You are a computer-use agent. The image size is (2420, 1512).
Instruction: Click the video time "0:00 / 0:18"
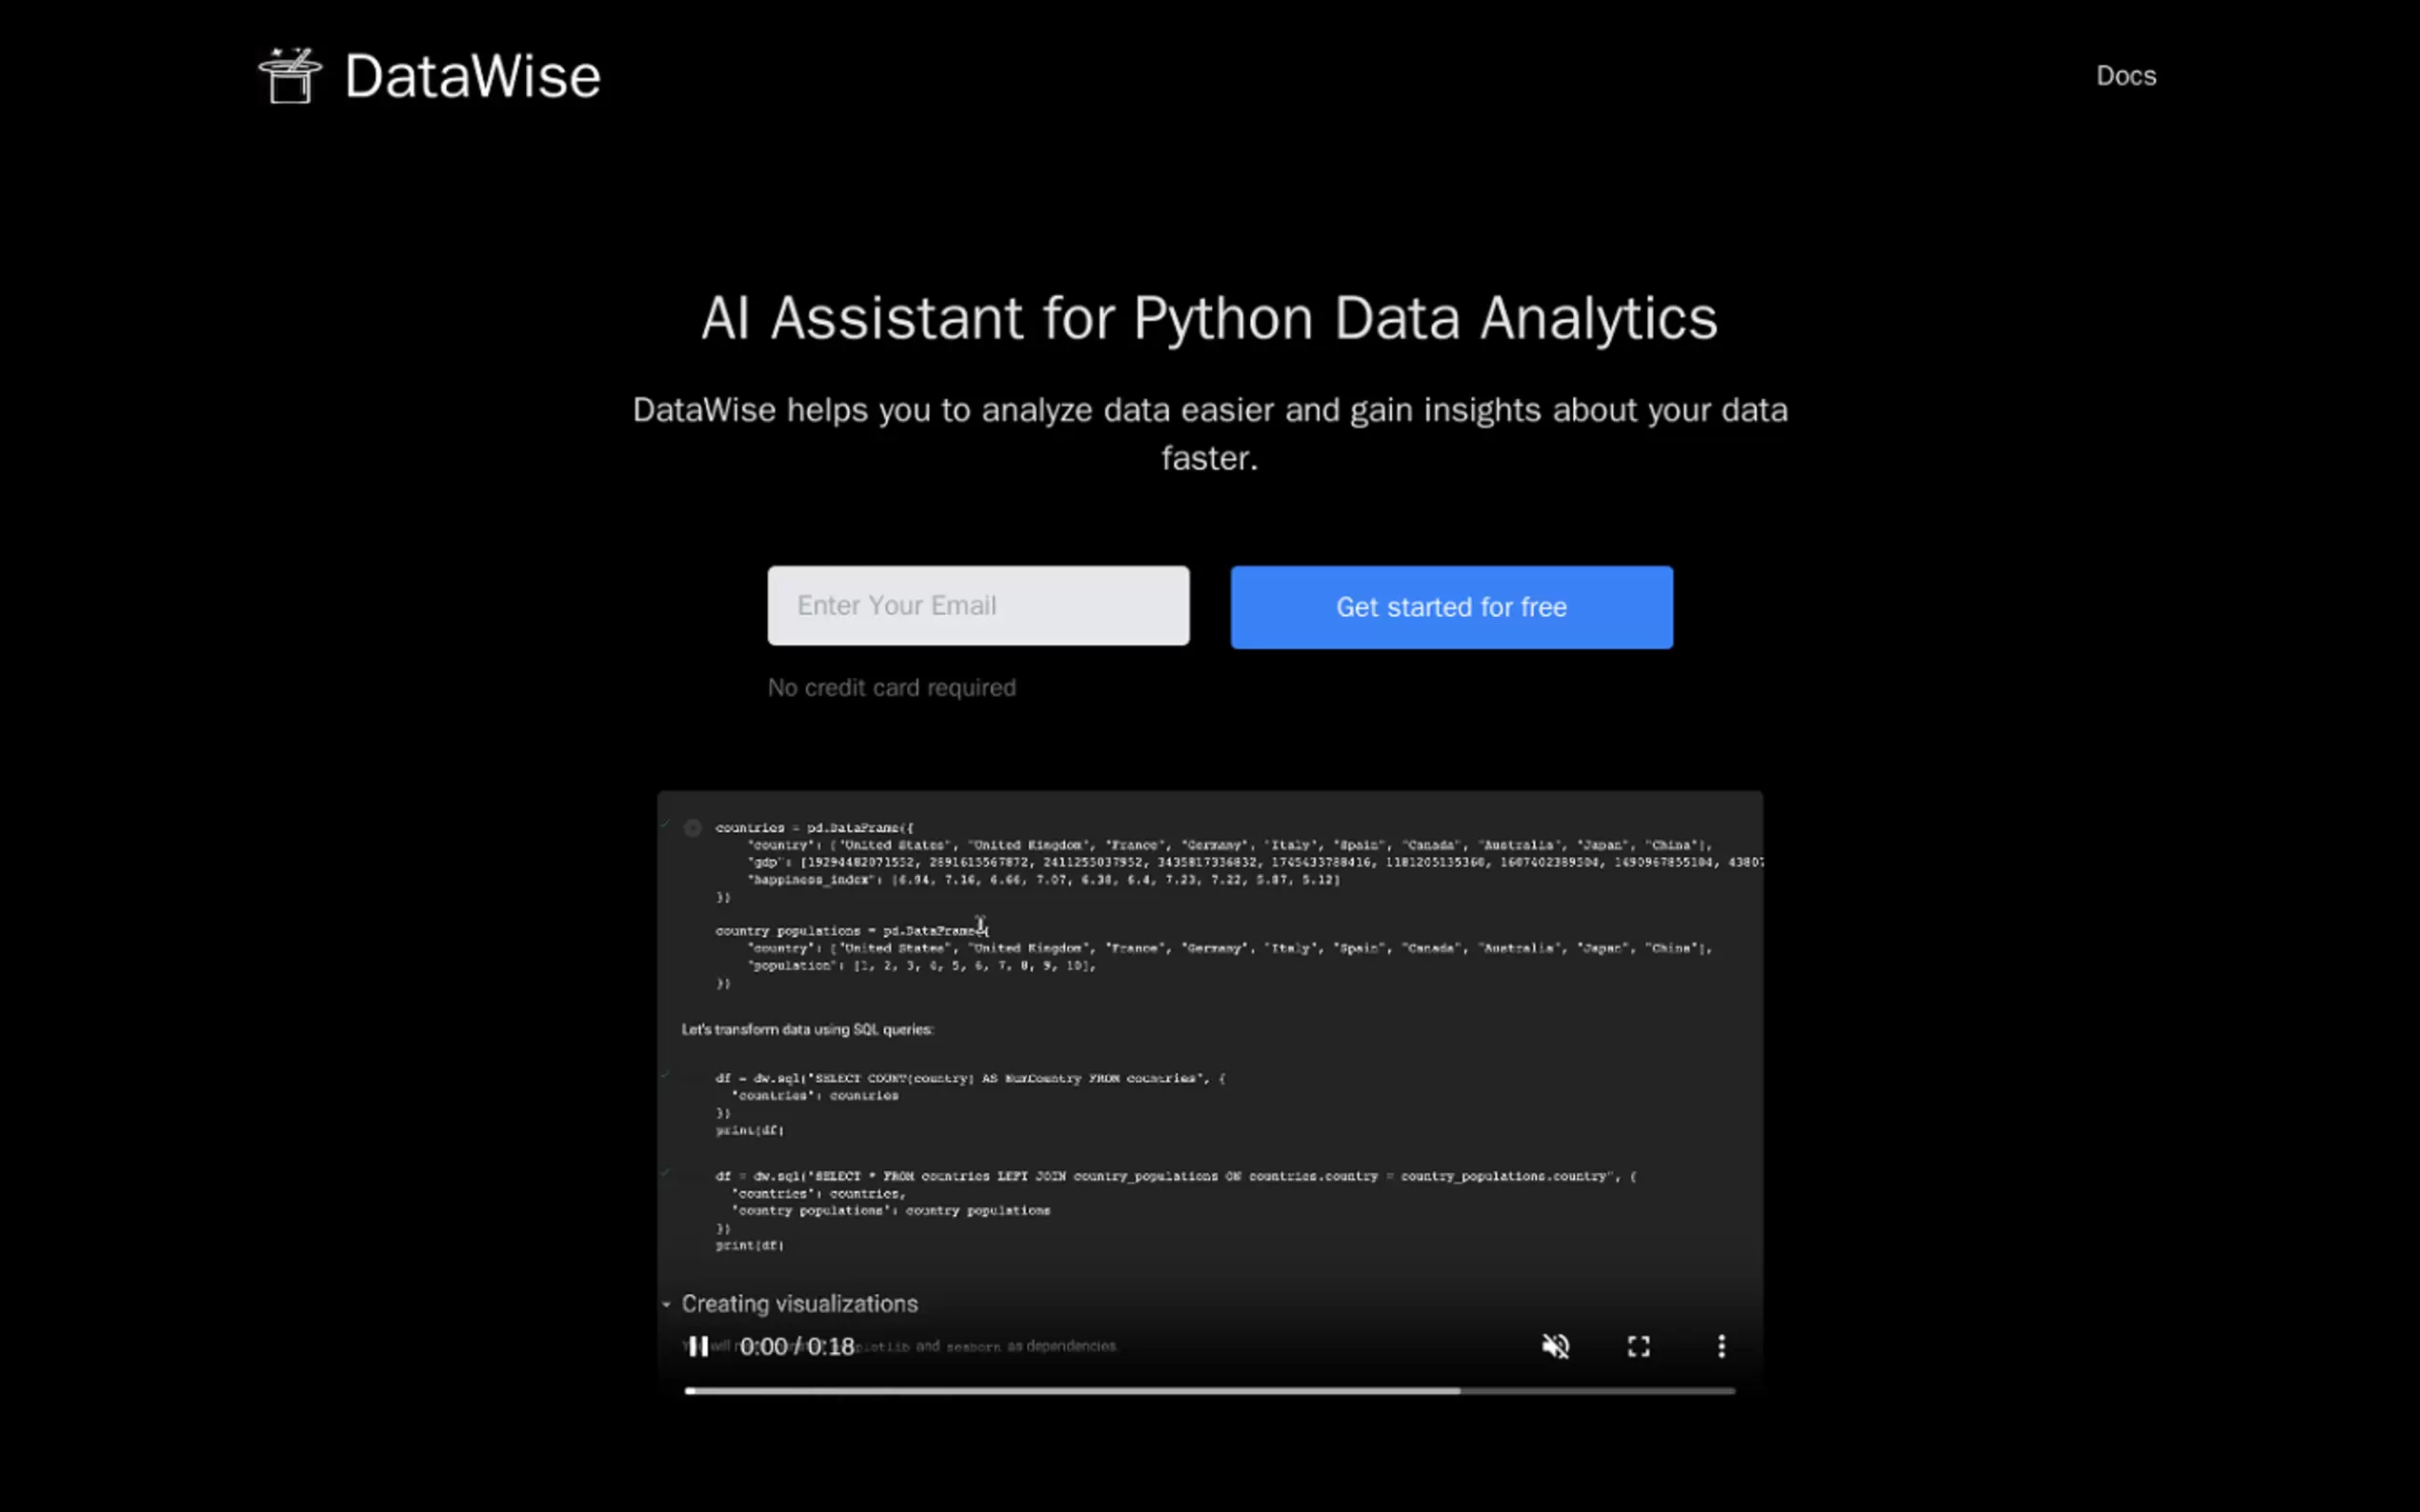[x=797, y=1347]
